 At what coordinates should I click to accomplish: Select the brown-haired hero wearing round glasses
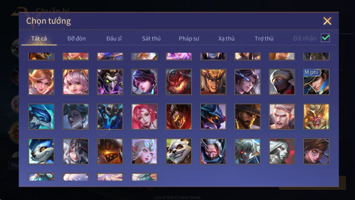(x=316, y=151)
